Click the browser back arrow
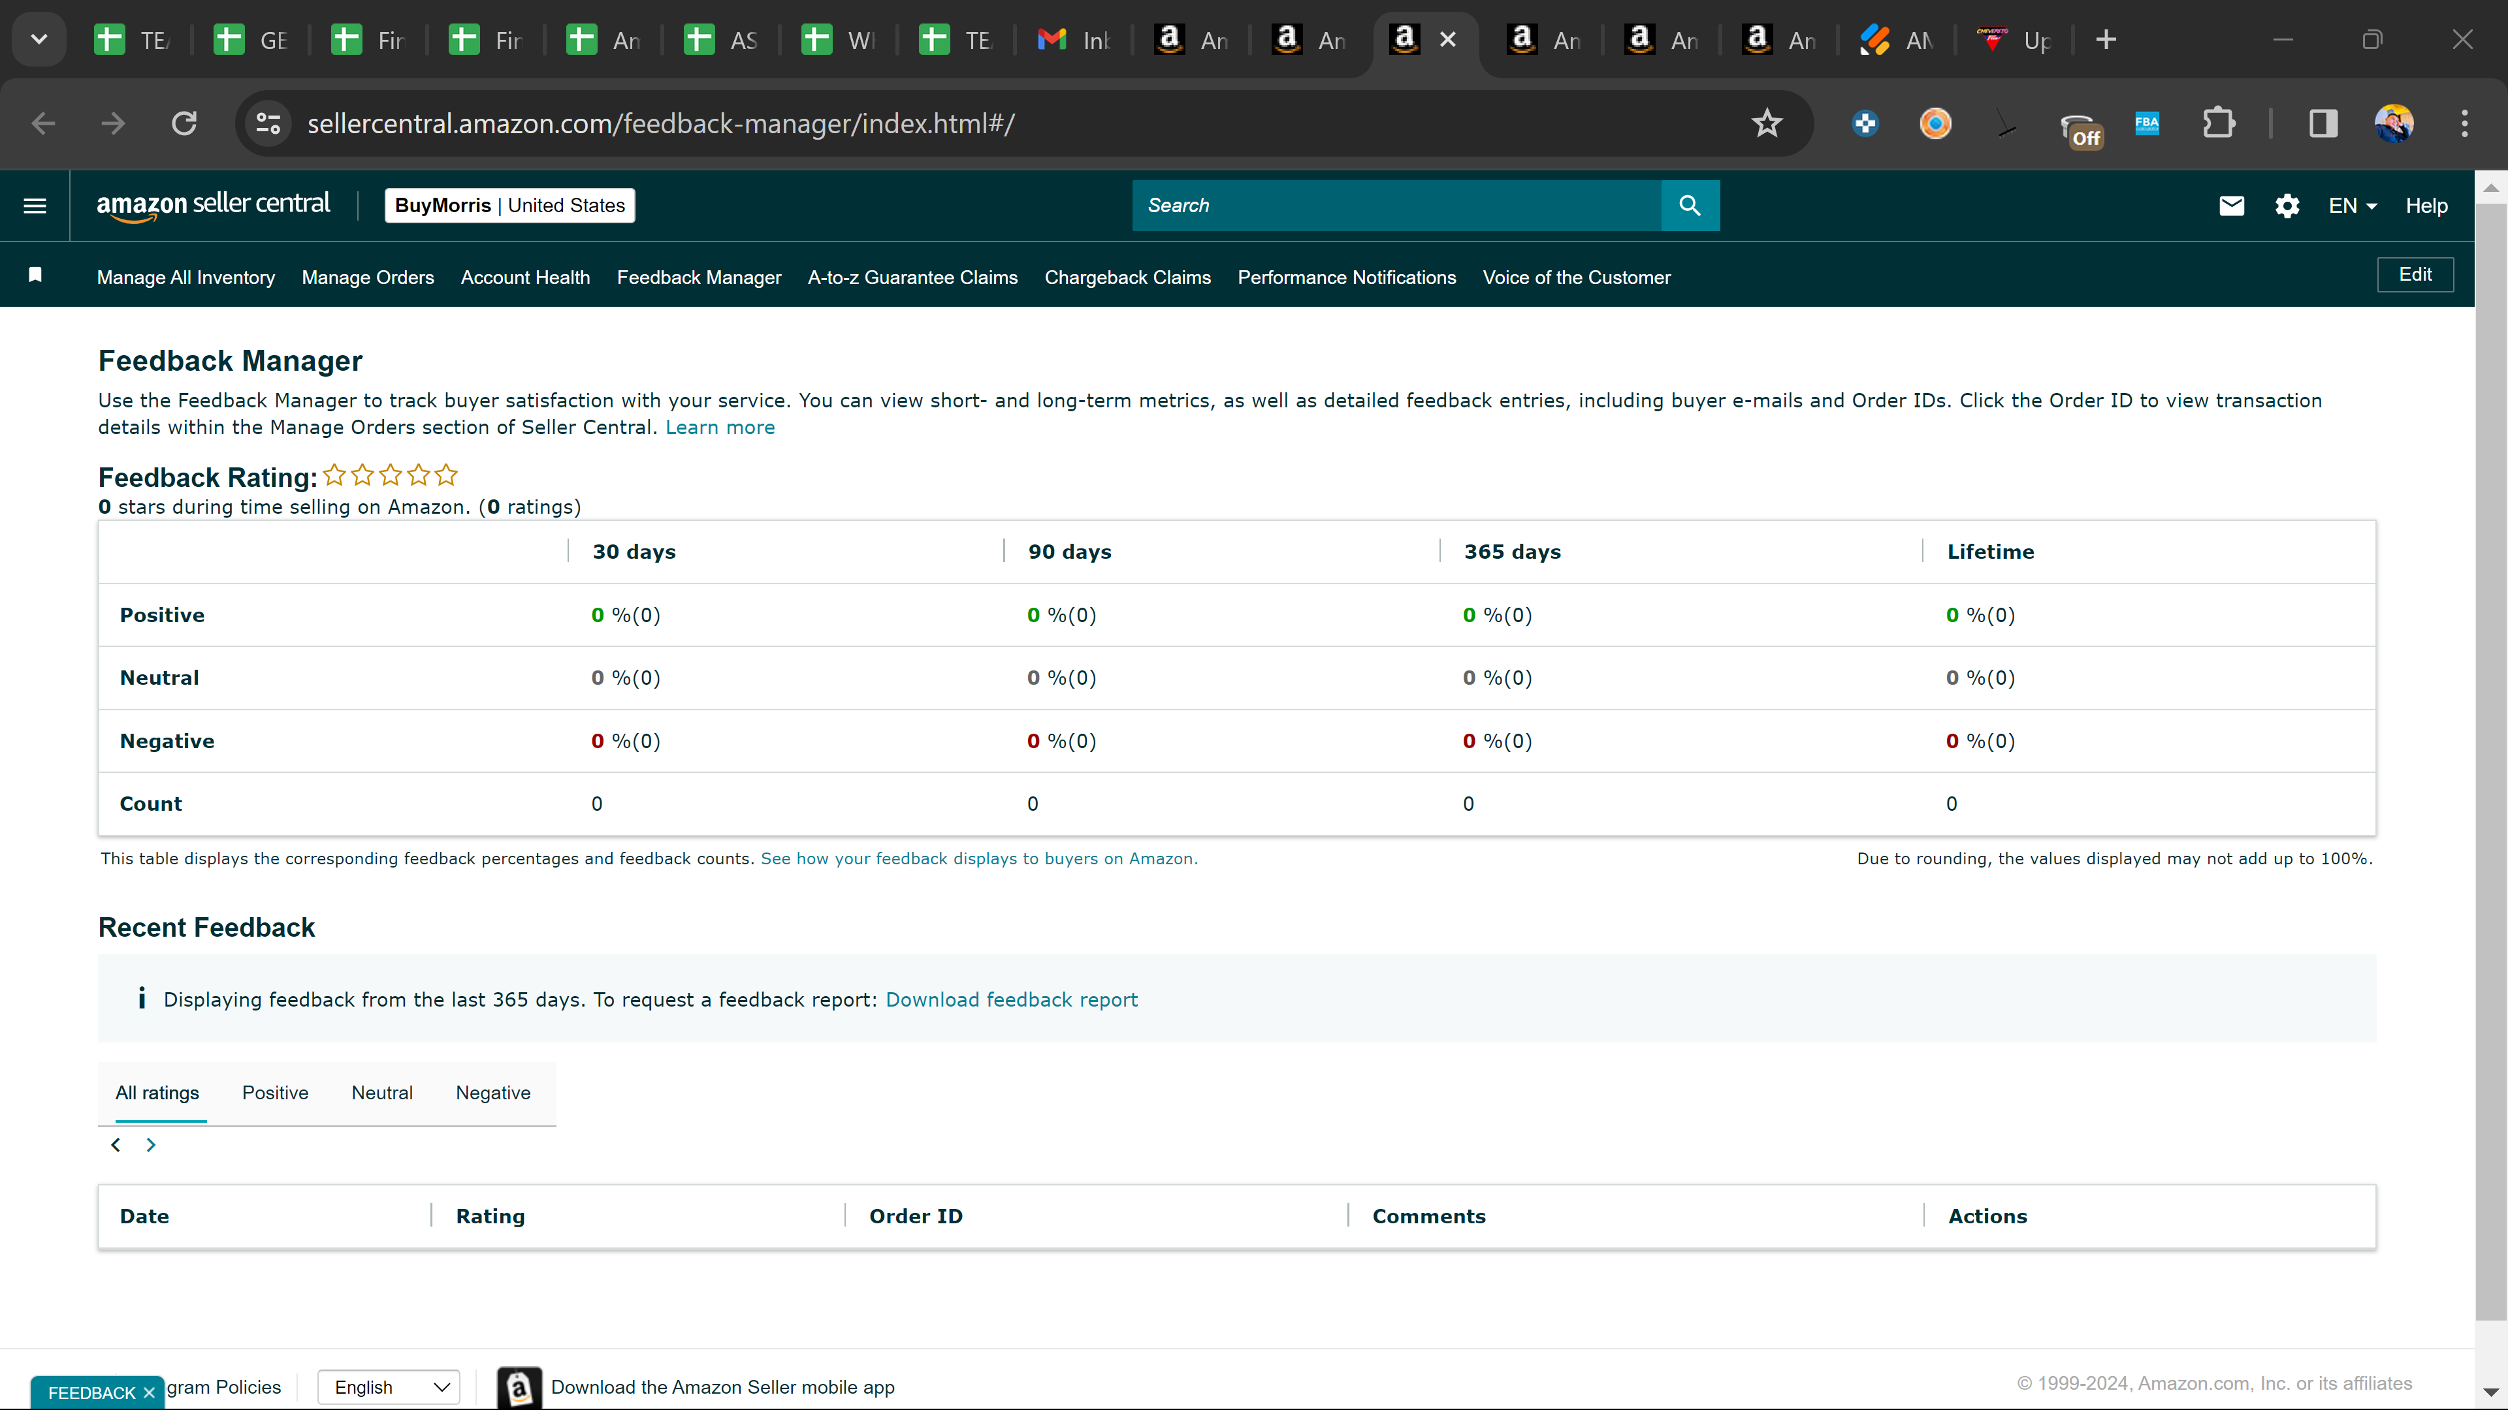Viewport: 2508px width, 1410px height. 43,123
